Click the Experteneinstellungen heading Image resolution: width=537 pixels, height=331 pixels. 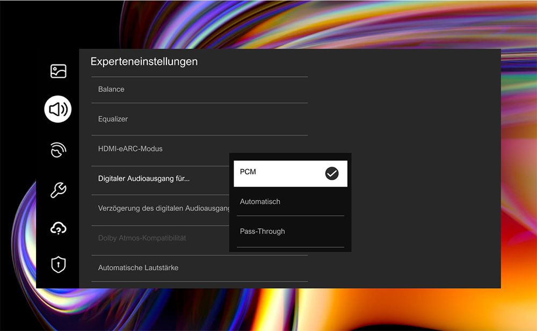pos(144,62)
